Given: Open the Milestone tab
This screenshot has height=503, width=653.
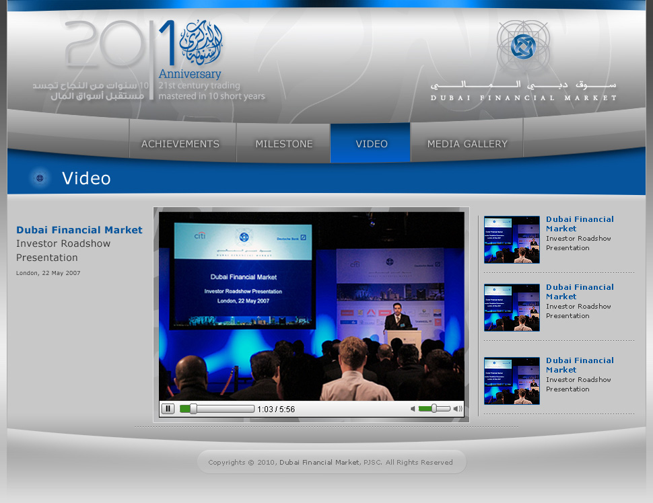Looking at the screenshot, I should click(x=284, y=144).
